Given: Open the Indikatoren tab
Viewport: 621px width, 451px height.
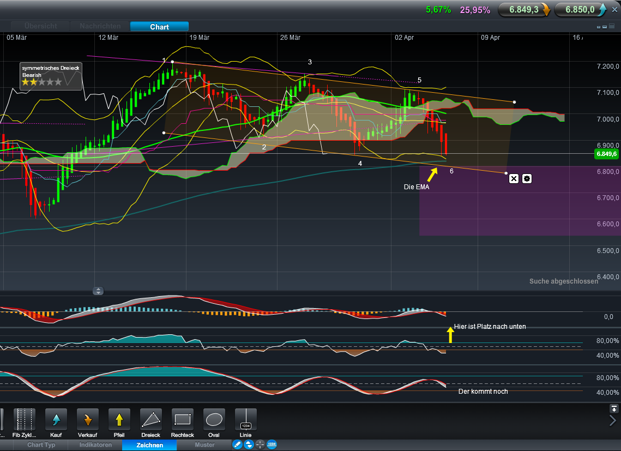Looking at the screenshot, I should click(95, 444).
